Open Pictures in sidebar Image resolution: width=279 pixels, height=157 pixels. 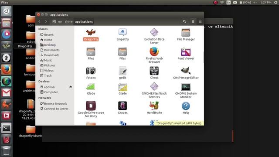[48, 65]
